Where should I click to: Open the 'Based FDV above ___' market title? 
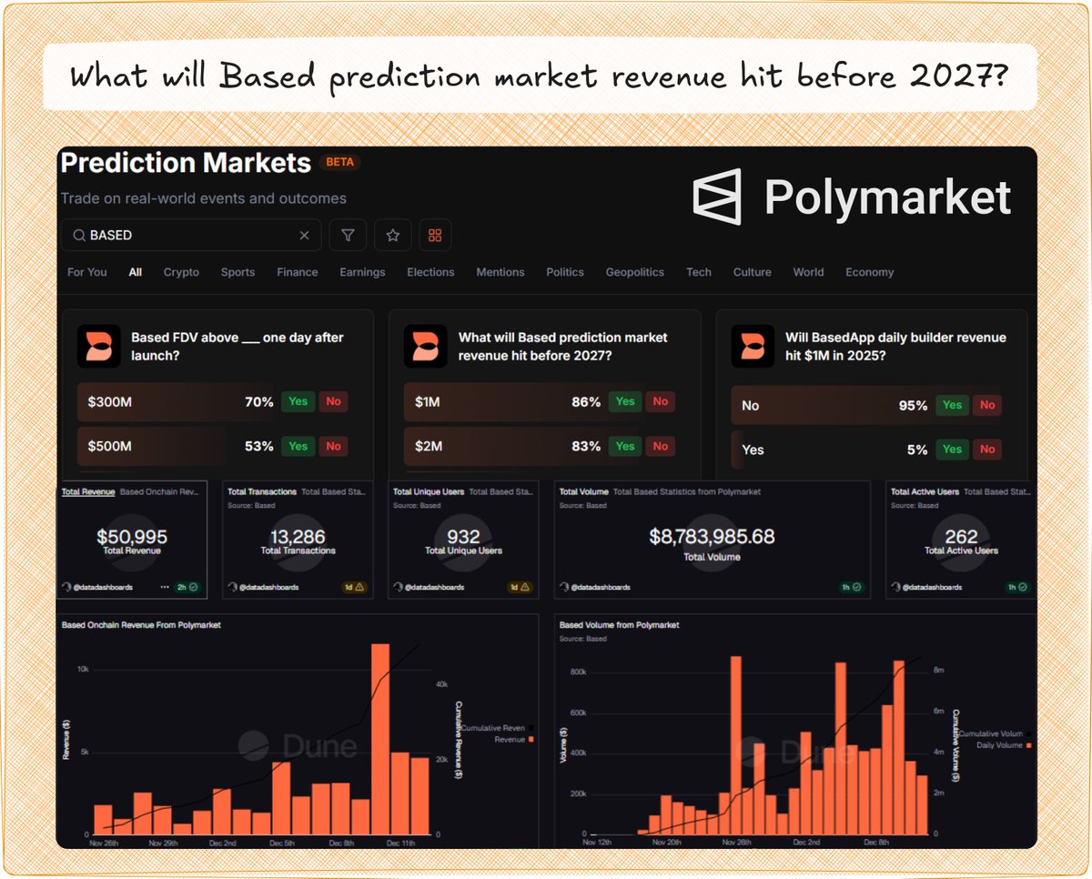pos(238,346)
